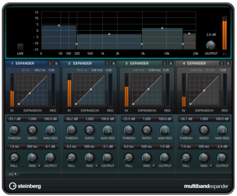237x196 pixels.
Task: Click band 2 expansion curve threshold point
Action: pyautogui.click(x=91, y=89)
